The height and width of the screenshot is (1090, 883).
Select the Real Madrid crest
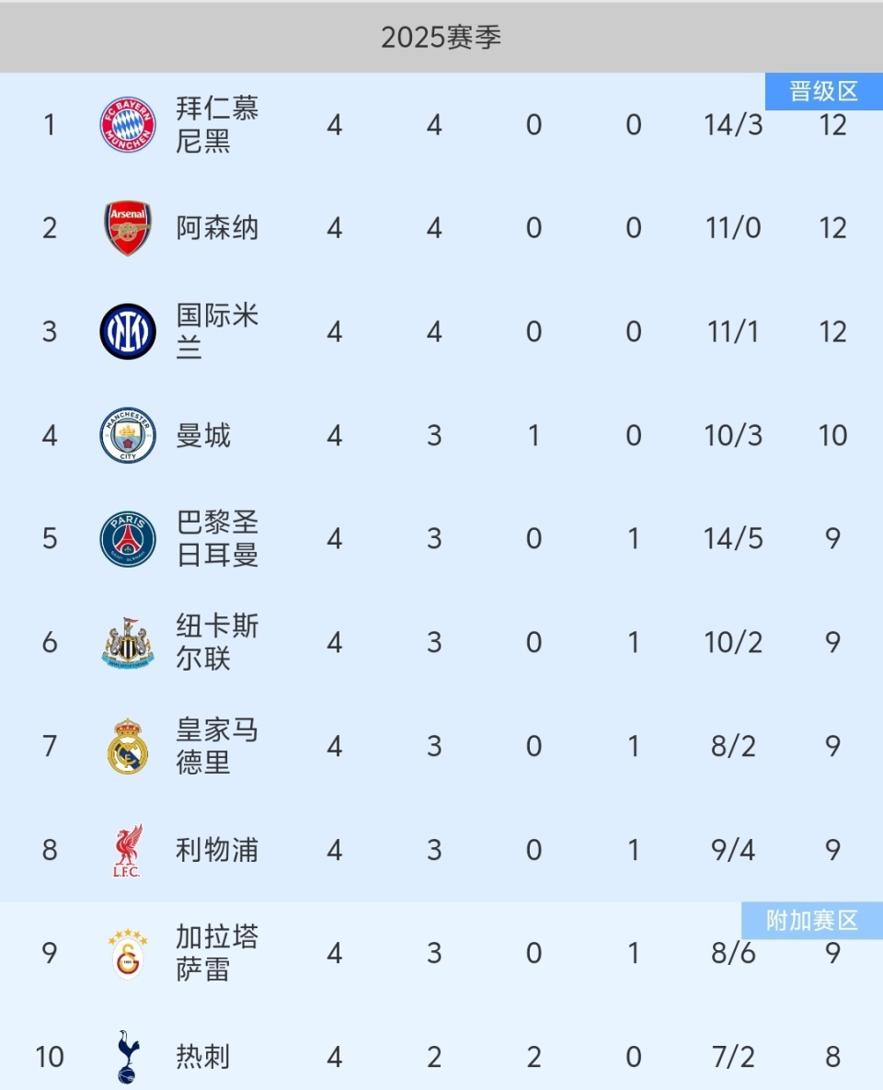128,746
